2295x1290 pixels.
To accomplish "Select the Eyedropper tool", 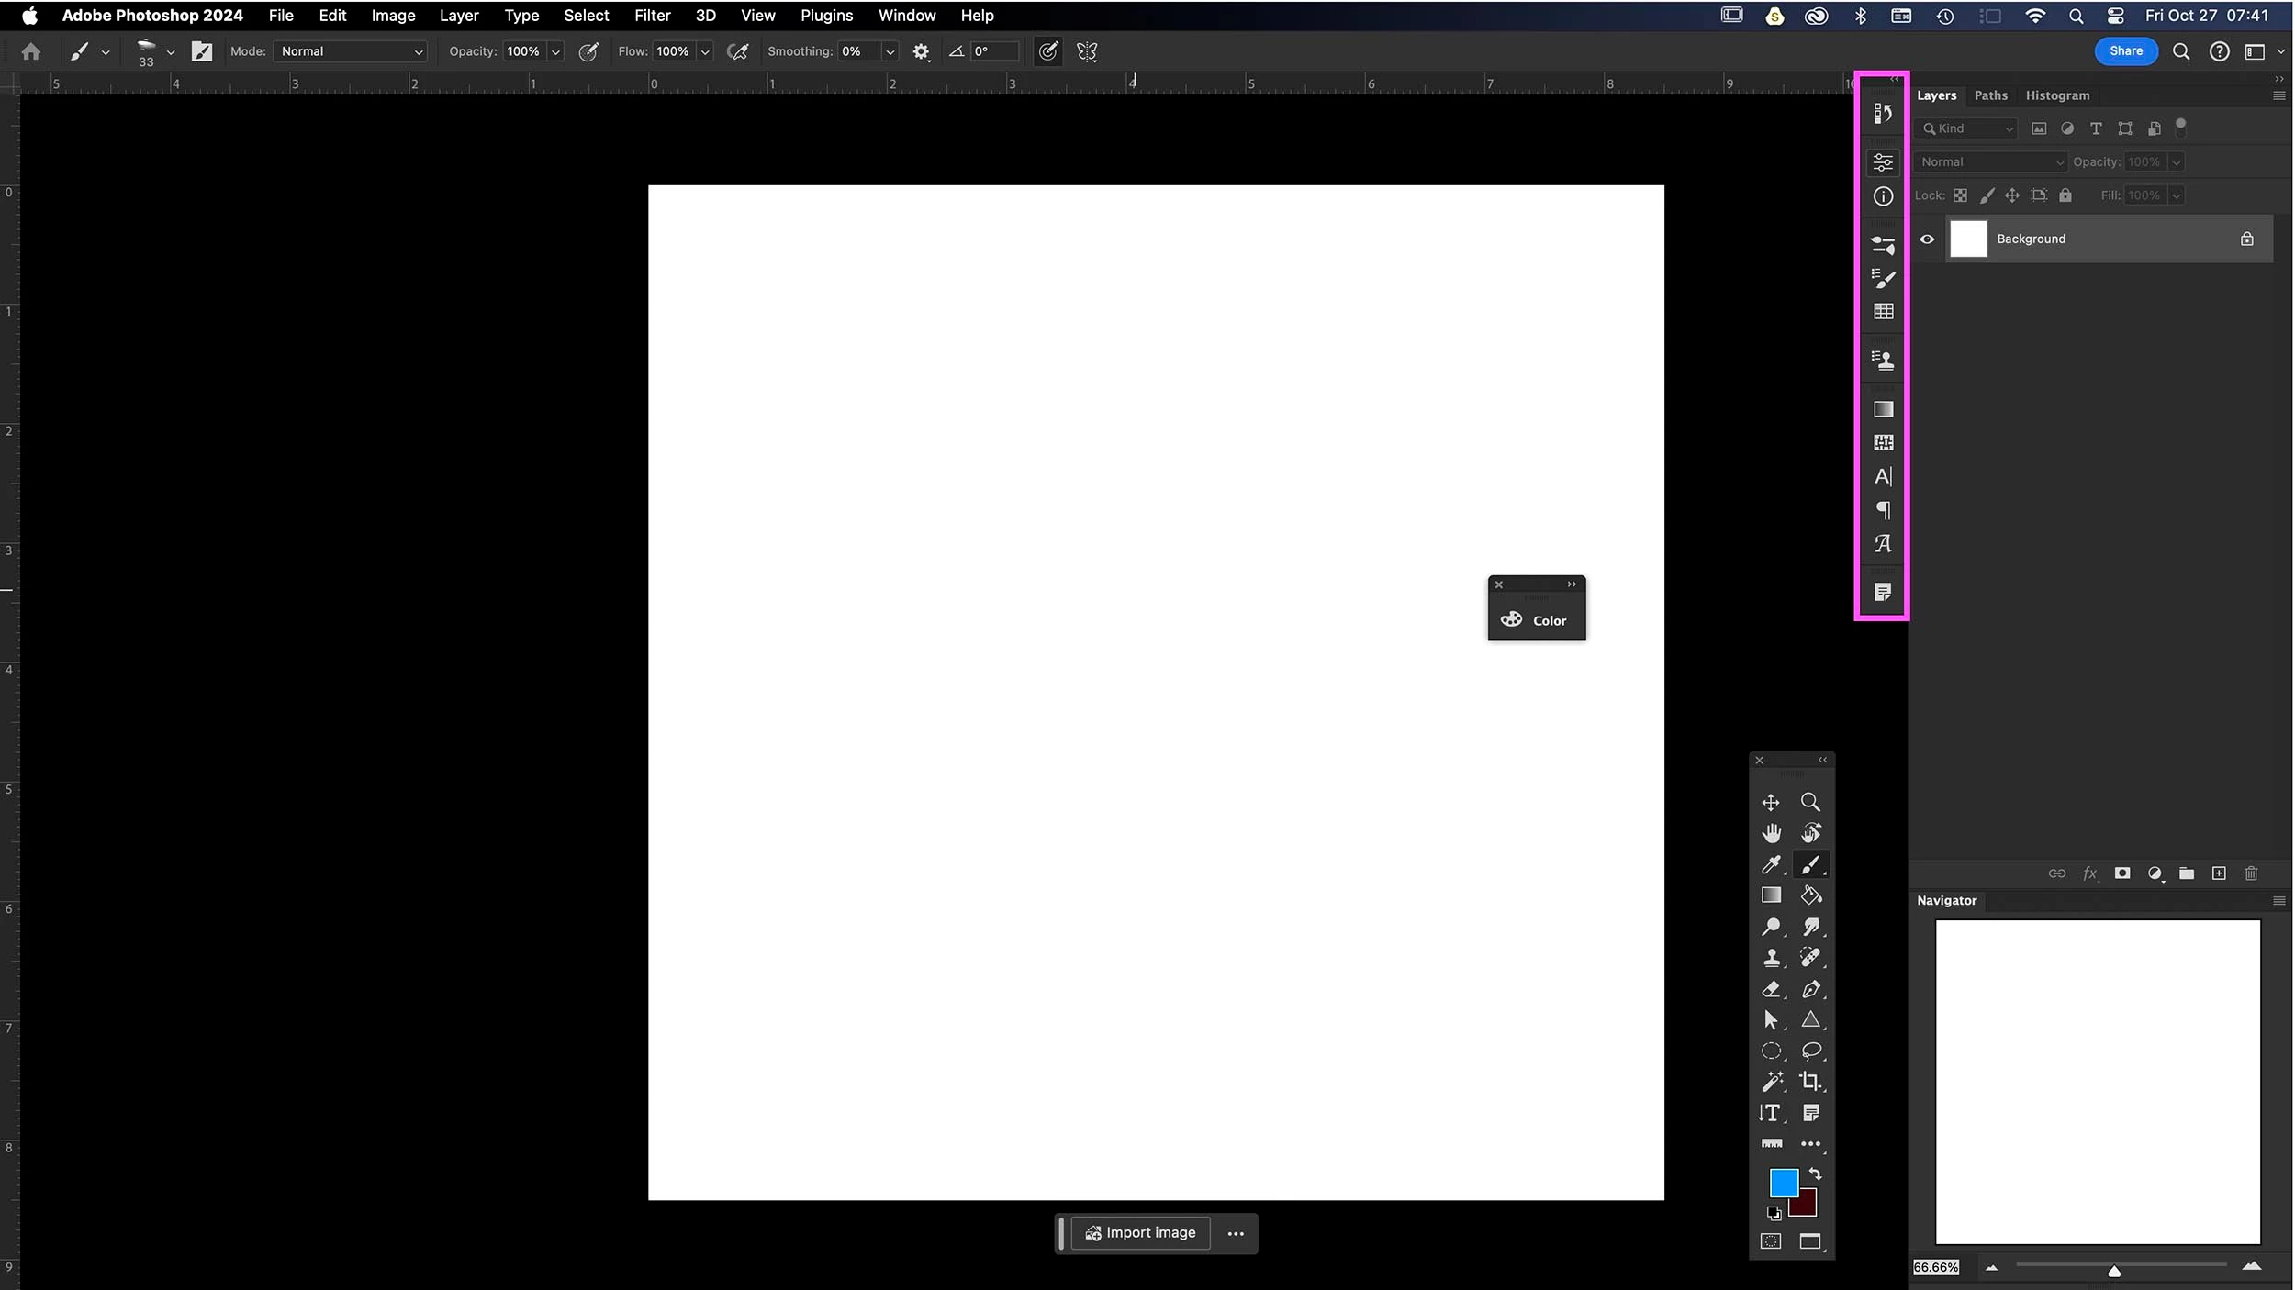I will [1771, 864].
